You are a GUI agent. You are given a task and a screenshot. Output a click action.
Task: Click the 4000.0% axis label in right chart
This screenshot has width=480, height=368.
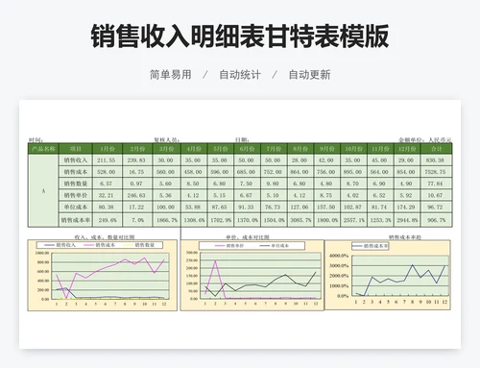pos(339,256)
